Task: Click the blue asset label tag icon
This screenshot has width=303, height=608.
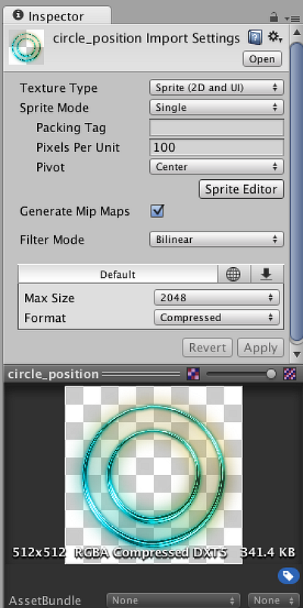Action: tap(289, 575)
